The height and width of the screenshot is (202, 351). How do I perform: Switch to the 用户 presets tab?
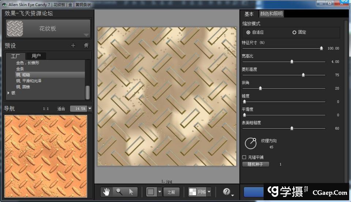tap(36, 56)
